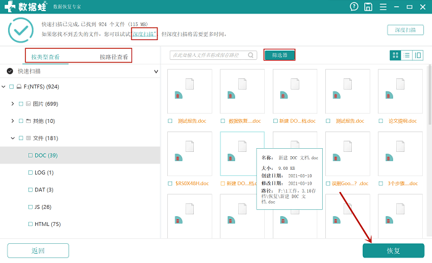Open the 筛选器 filter button
This screenshot has height=263, width=432.
coord(280,56)
